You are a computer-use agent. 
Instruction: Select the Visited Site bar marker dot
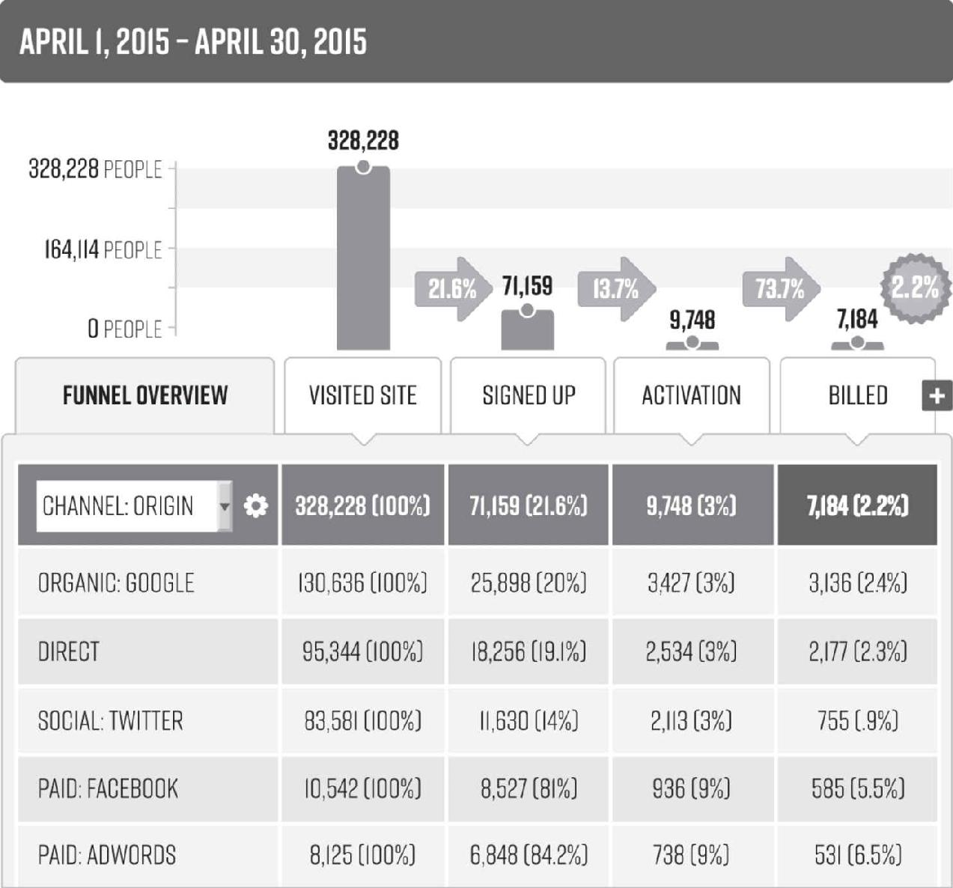click(363, 167)
